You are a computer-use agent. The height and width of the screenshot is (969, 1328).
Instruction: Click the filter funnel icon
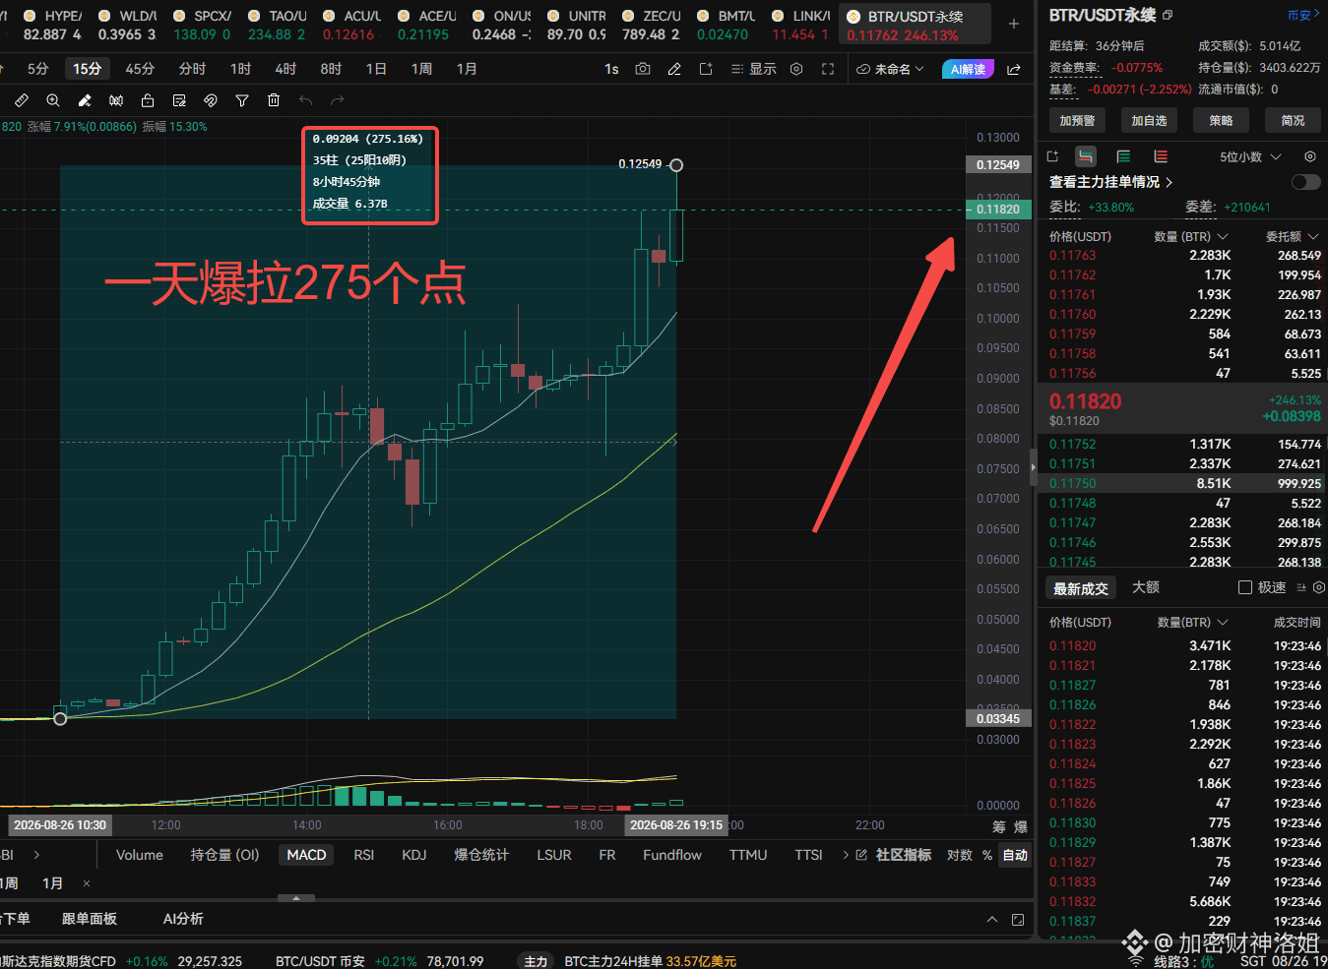point(242,100)
